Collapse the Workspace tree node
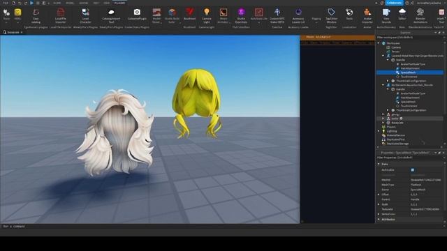The height and width of the screenshot is (251, 447). [x=379, y=43]
